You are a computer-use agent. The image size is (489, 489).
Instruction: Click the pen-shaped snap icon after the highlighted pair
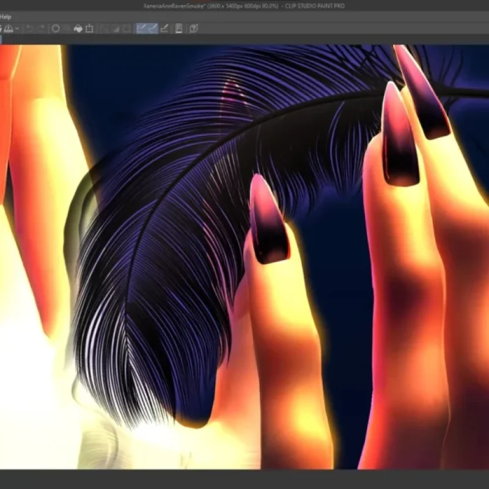tap(164, 27)
